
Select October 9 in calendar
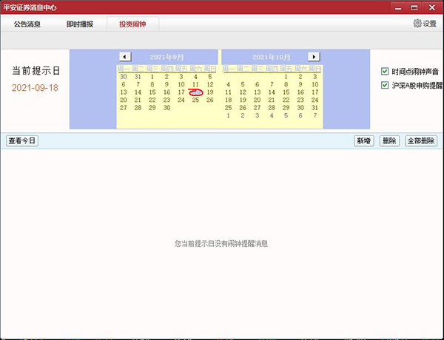pyautogui.click(x=300, y=84)
